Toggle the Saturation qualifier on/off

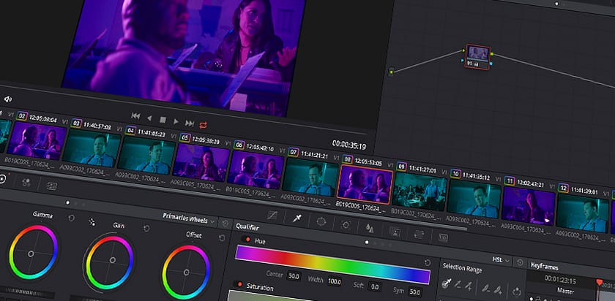[239, 284]
